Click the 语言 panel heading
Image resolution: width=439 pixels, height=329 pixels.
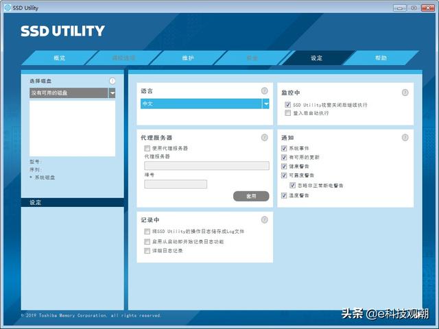pos(147,91)
